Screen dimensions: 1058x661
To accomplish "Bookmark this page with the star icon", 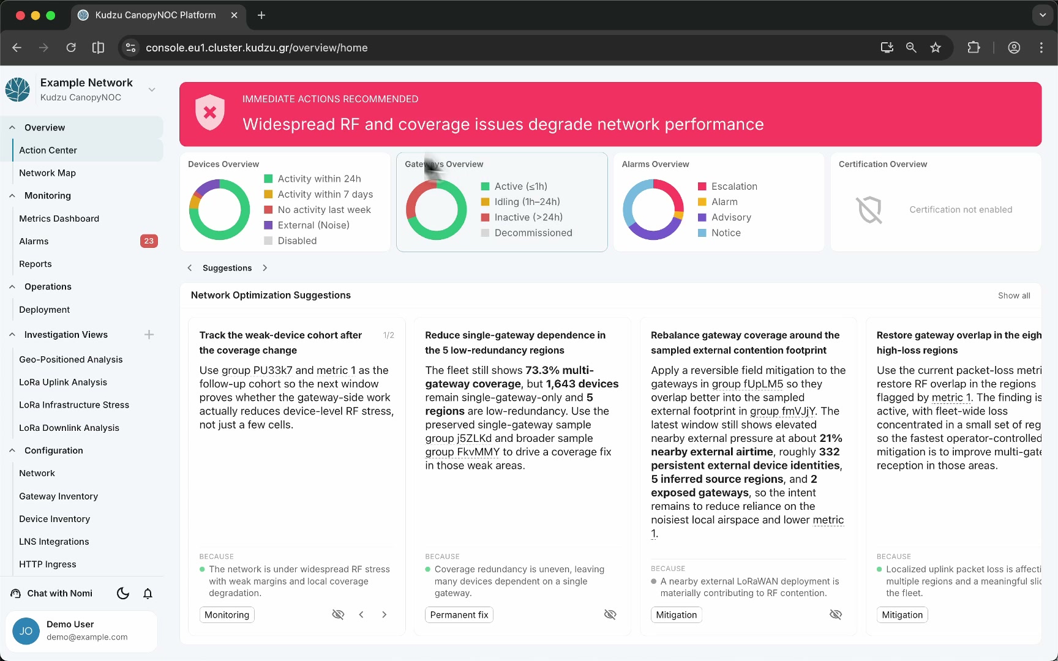I will [x=936, y=48].
